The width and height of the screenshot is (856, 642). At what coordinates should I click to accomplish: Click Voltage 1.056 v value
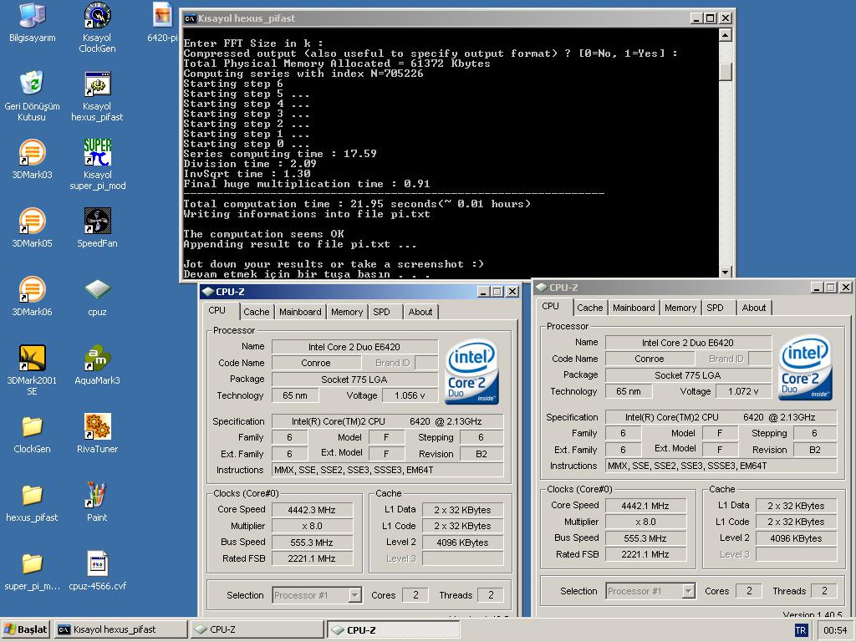(x=410, y=395)
